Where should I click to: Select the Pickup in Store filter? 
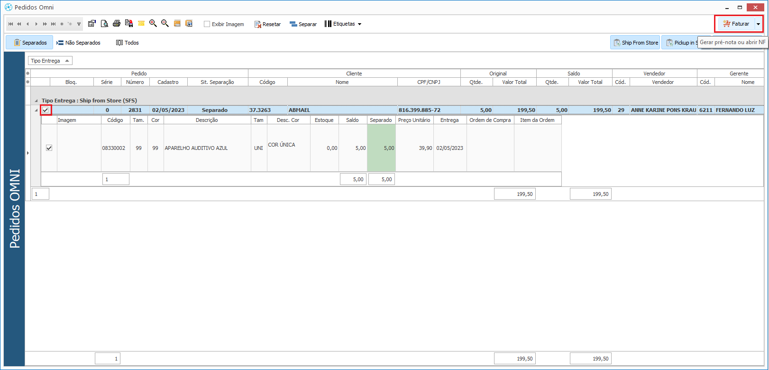click(x=680, y=43)
